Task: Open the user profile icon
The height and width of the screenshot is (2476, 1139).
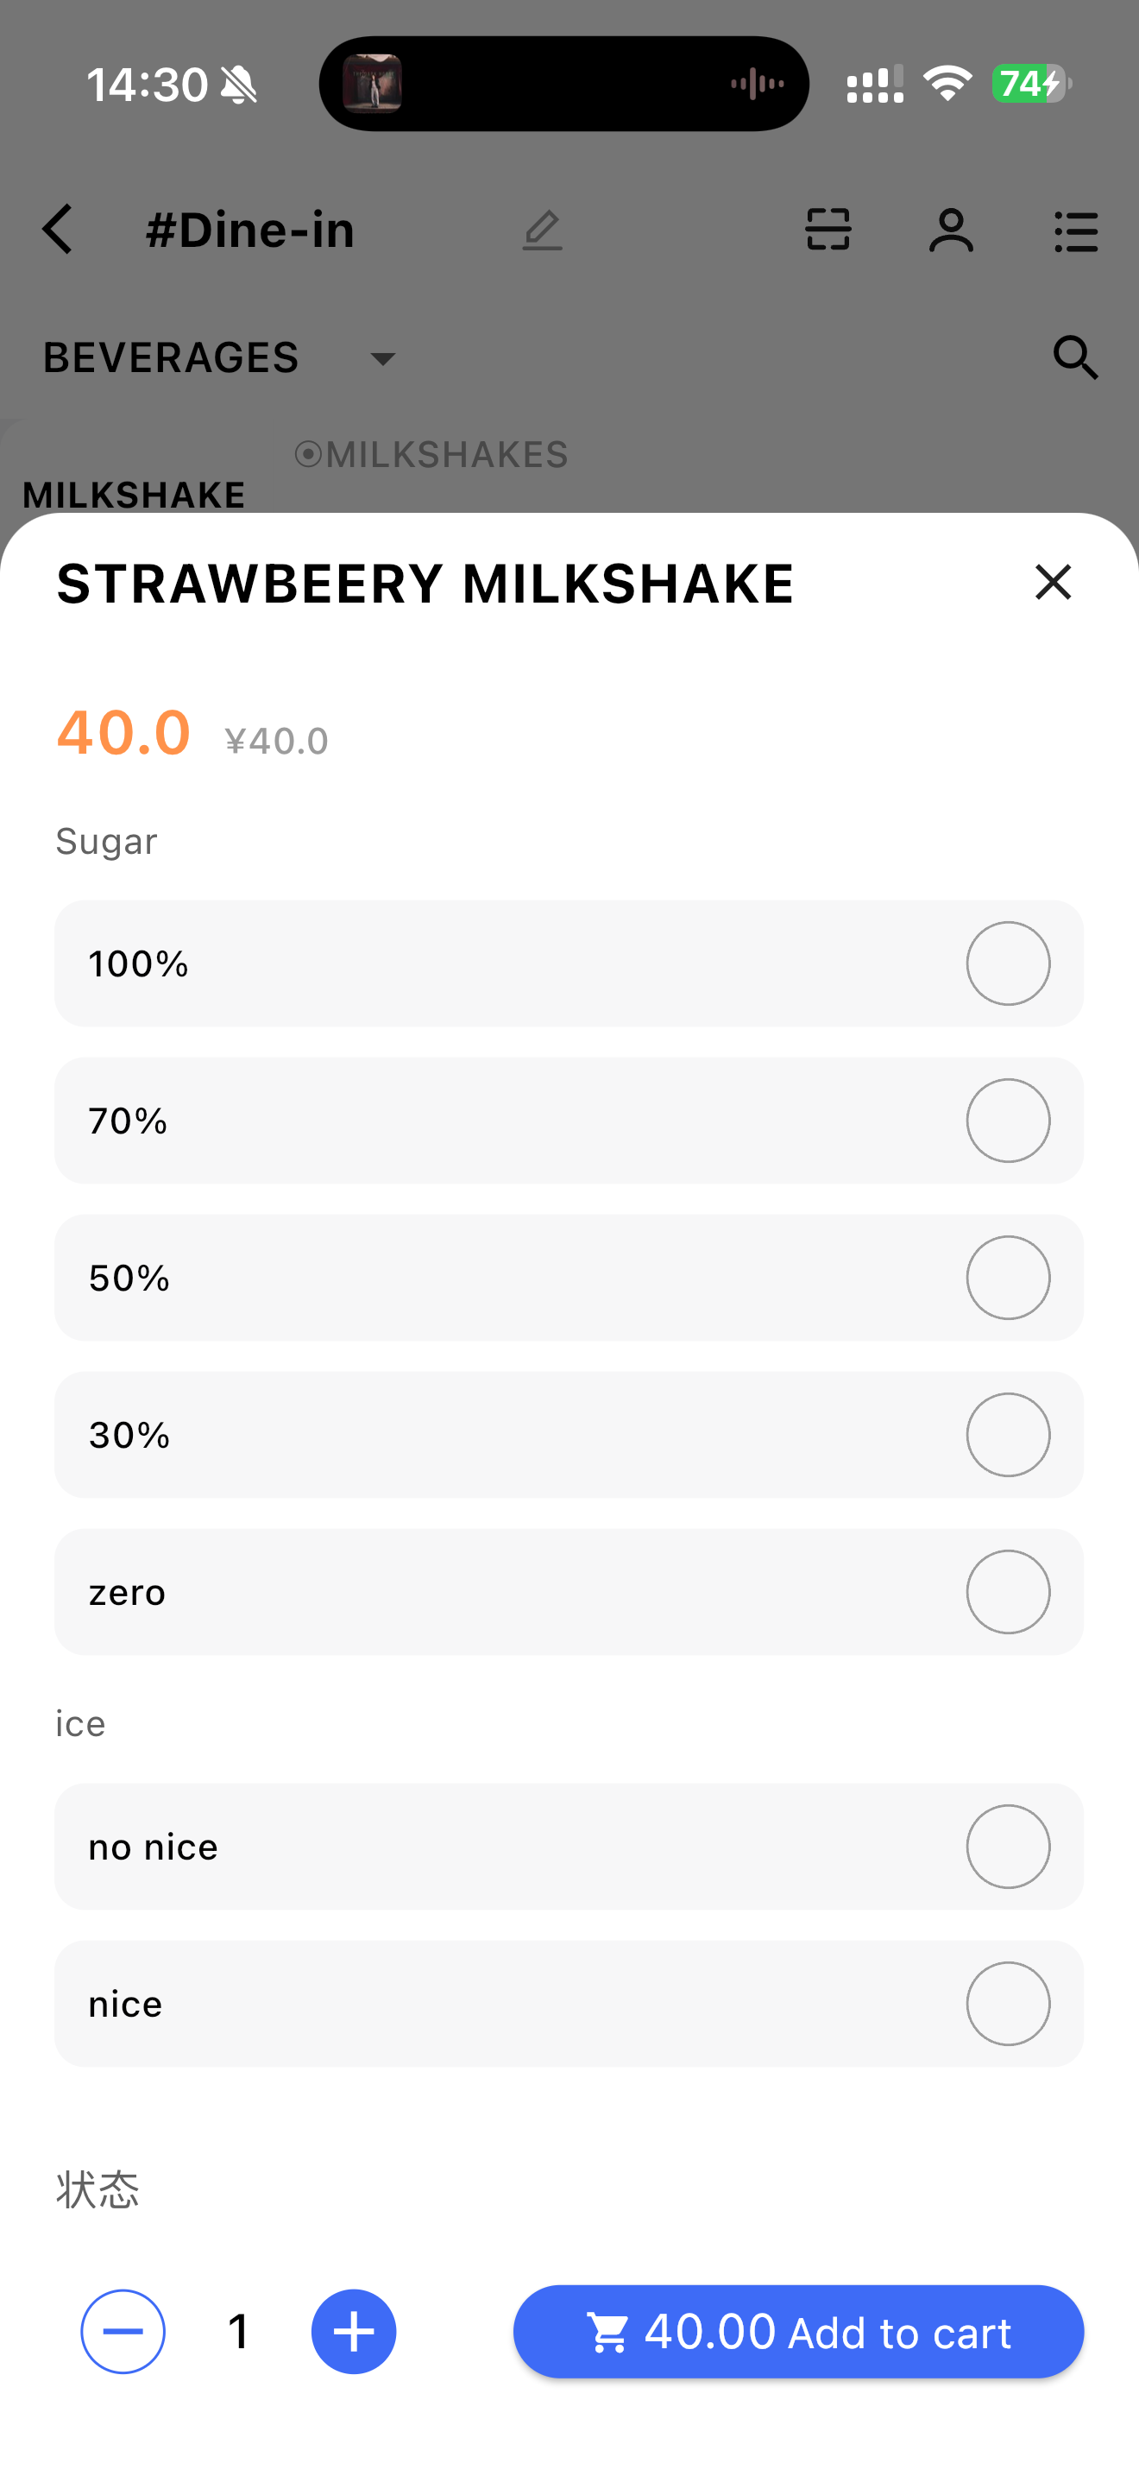Action: pos(951,230)
